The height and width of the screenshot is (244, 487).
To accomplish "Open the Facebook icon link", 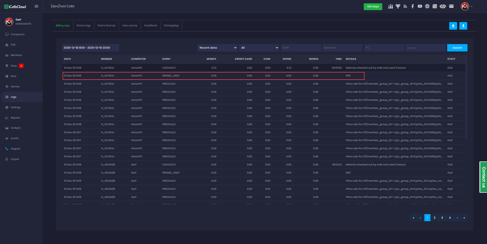I will click(412, 6).
